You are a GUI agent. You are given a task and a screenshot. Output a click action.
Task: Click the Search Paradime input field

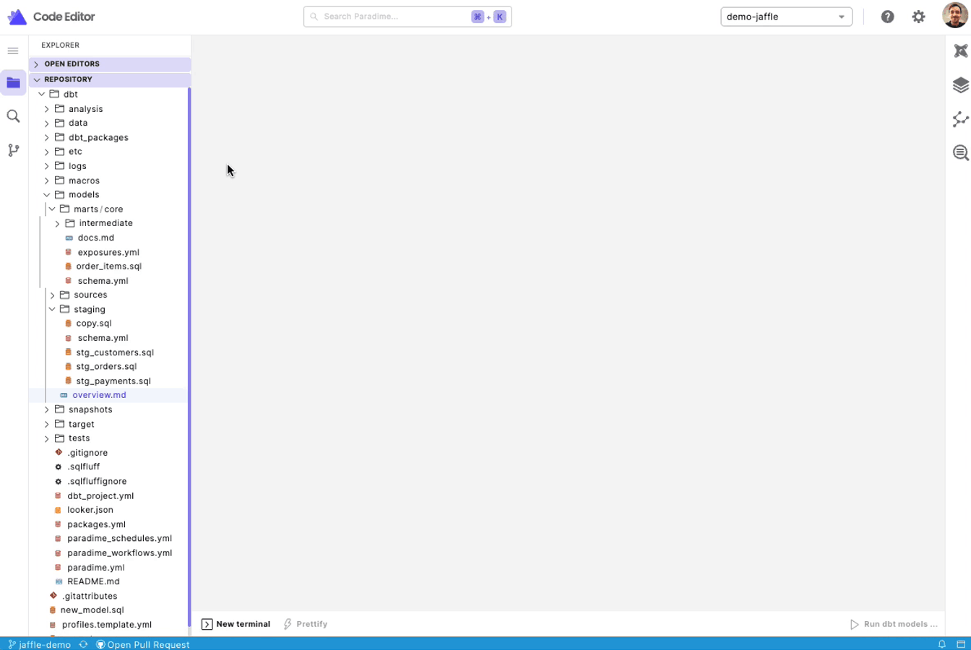407,17
